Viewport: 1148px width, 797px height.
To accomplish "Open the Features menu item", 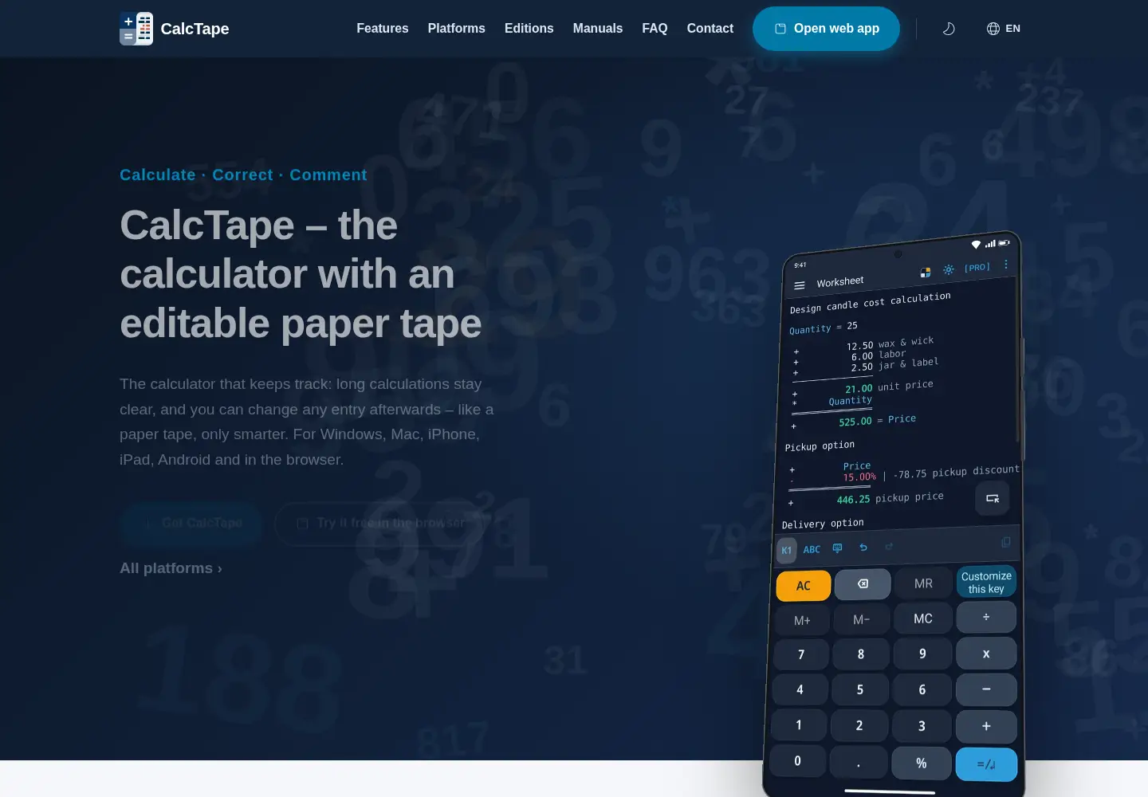I will [x=383, y=29].
